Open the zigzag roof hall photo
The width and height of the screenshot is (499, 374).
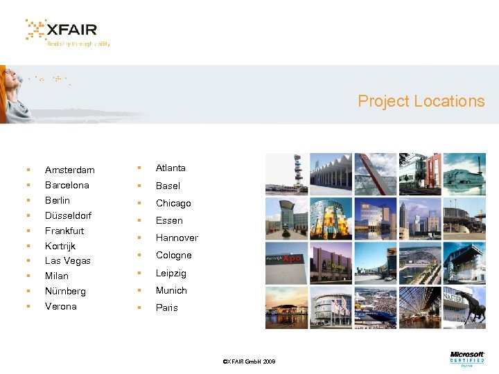tap(331, 174)
